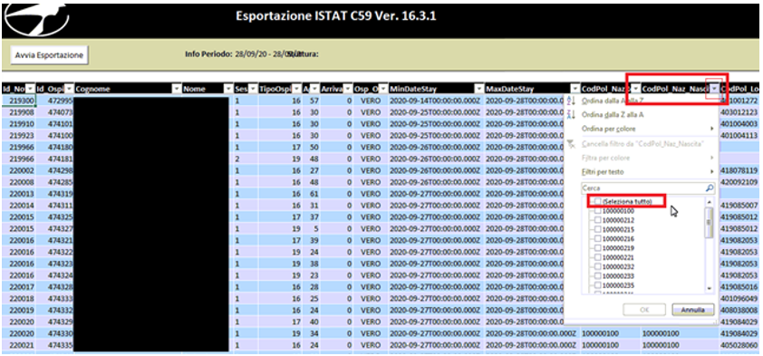Click the filter list scroll down arrow
Screen dimensions: 763x356
coord(709,288)
